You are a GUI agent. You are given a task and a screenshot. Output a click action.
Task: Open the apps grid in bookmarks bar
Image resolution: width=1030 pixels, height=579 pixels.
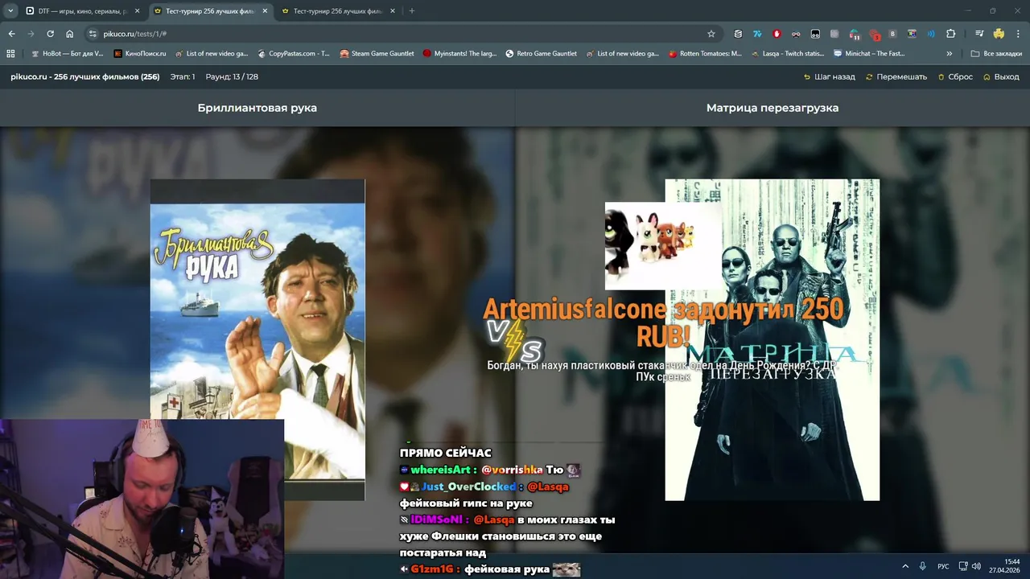coord(10,54)
